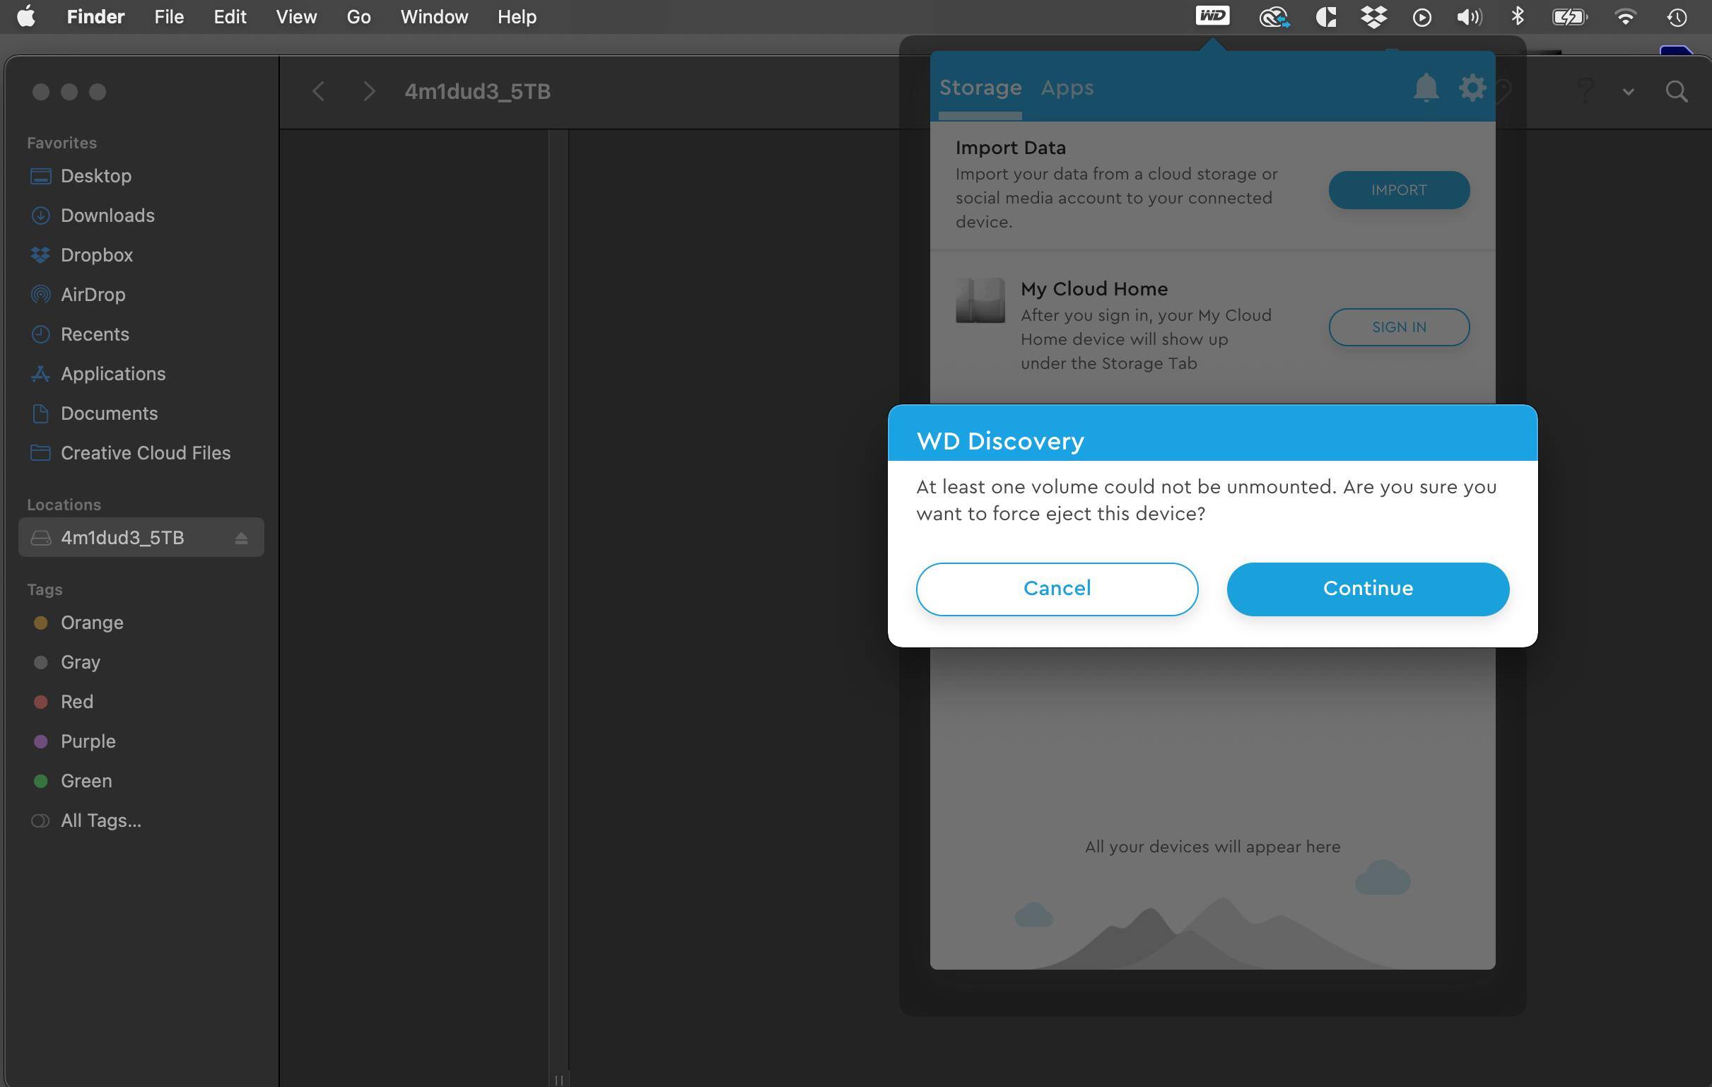Screen dimensions: 1712x1087
Task: Select the Purple tag swatch
Action: pyautogui.click(x=40, y=741)
